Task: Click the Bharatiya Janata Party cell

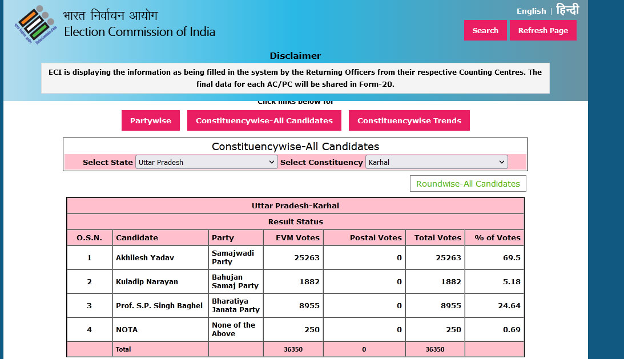Action: [x=236, y=305]
